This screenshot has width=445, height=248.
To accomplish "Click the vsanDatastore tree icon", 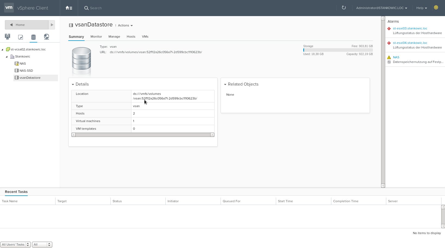I will click(17, 78).
